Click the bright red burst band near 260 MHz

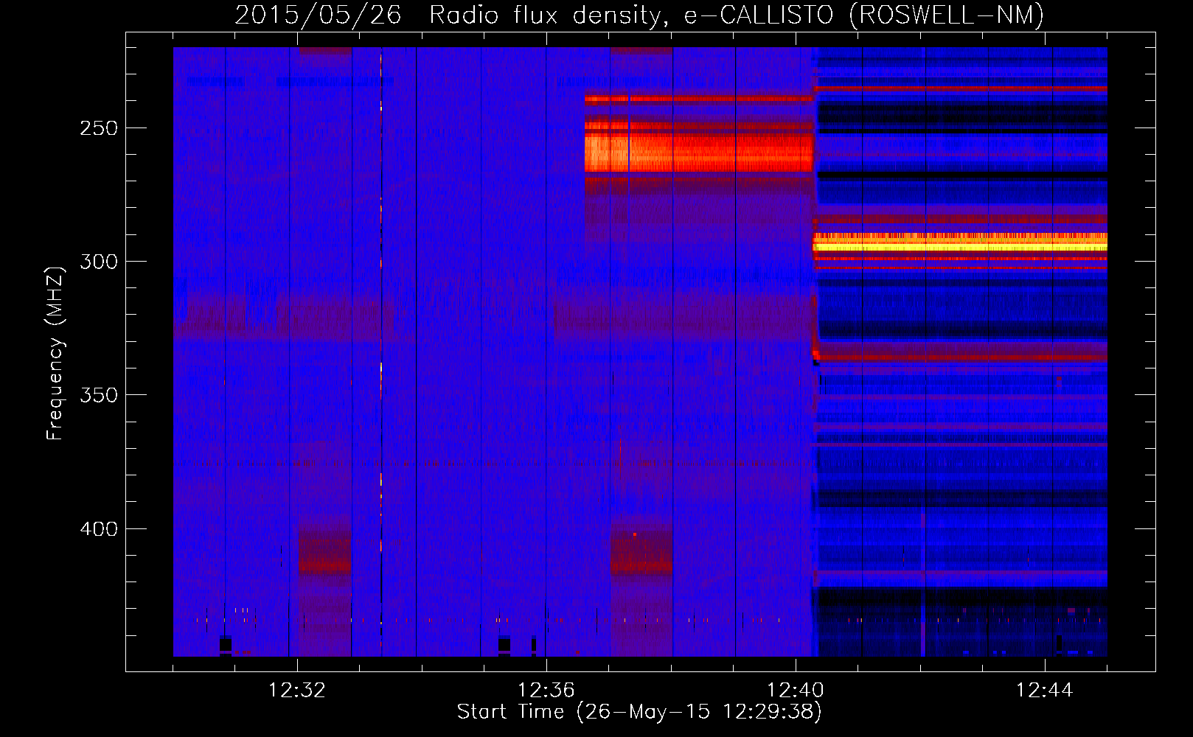(x=698, y=153)
